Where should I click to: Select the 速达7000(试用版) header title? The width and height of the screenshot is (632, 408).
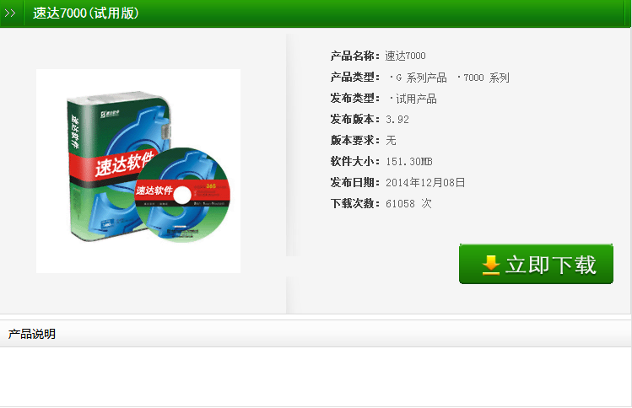[86, 13]
